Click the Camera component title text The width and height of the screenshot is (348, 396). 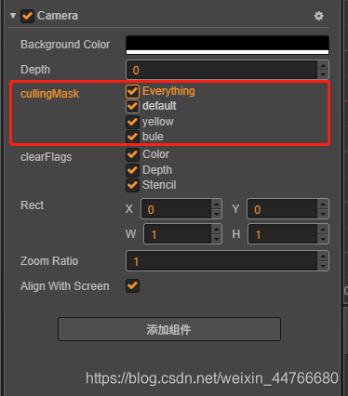pyautogui.click(x=58, y=16)
